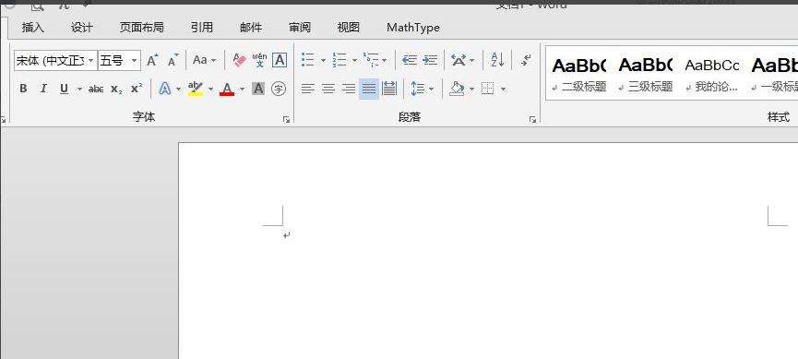Apply red font color
798x359 pixels.
tap(227, 90)
